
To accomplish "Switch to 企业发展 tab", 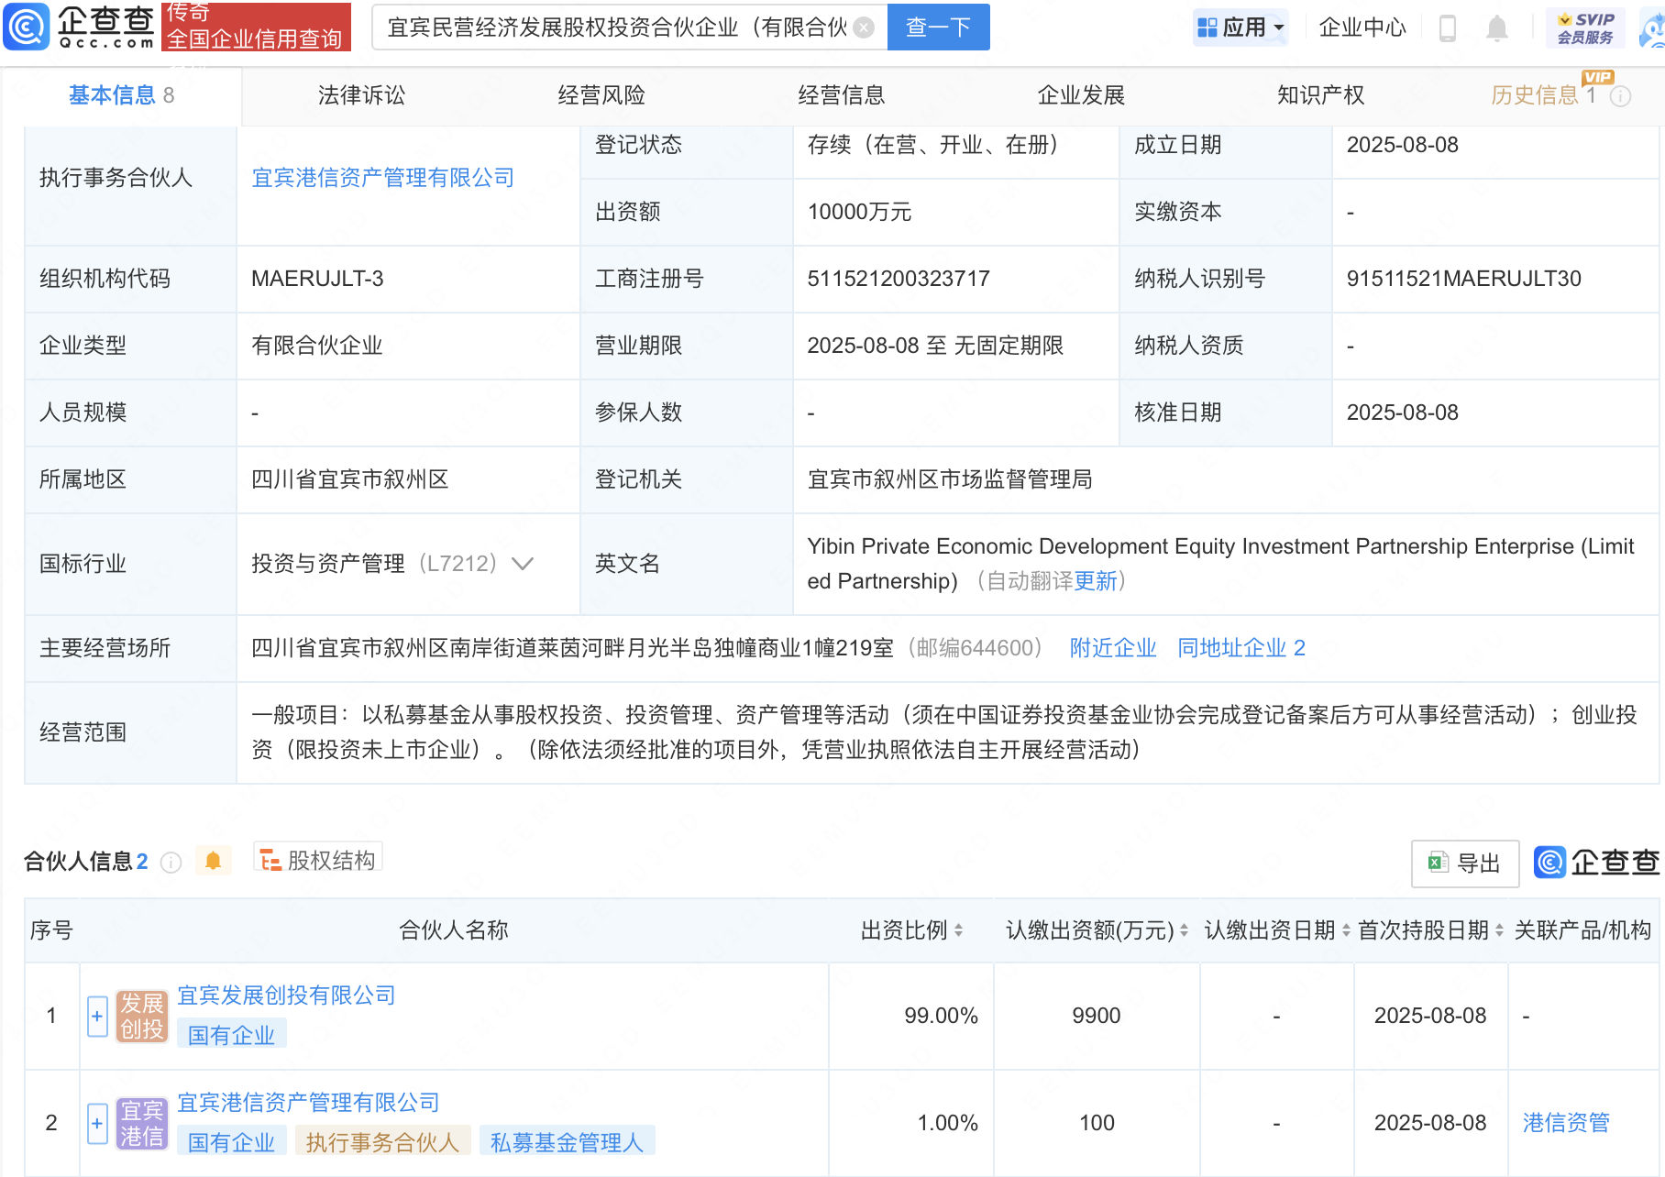I will pos(1081,95).
